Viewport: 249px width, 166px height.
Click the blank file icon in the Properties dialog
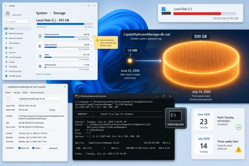click(x=8, y=99)
